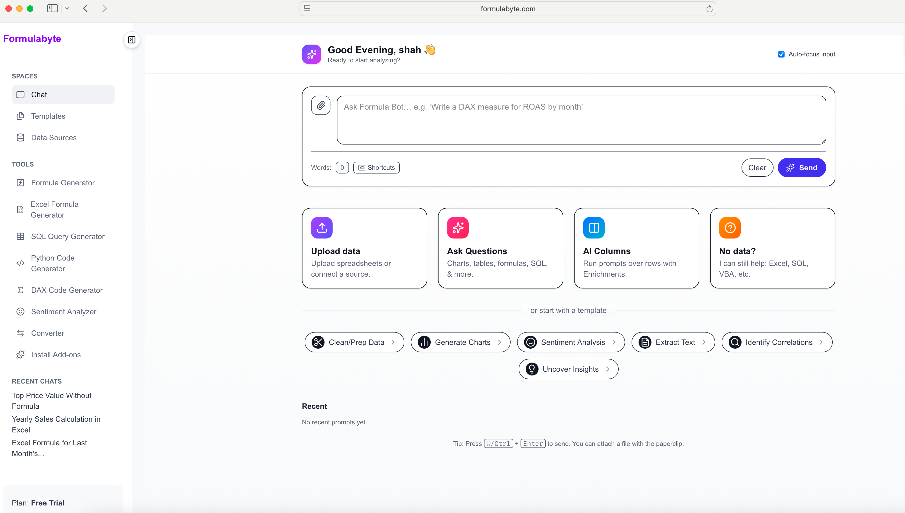Click Clear to empty the prompt box
The height and width of the screenshot is (513, 905).
tap(757, 167)
